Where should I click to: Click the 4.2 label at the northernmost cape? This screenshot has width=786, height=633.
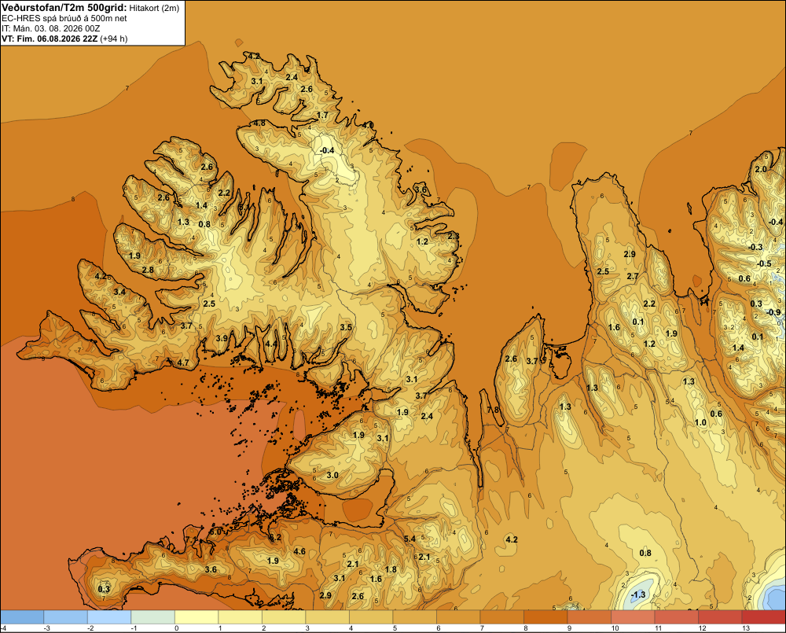click(x=254, y=56)
